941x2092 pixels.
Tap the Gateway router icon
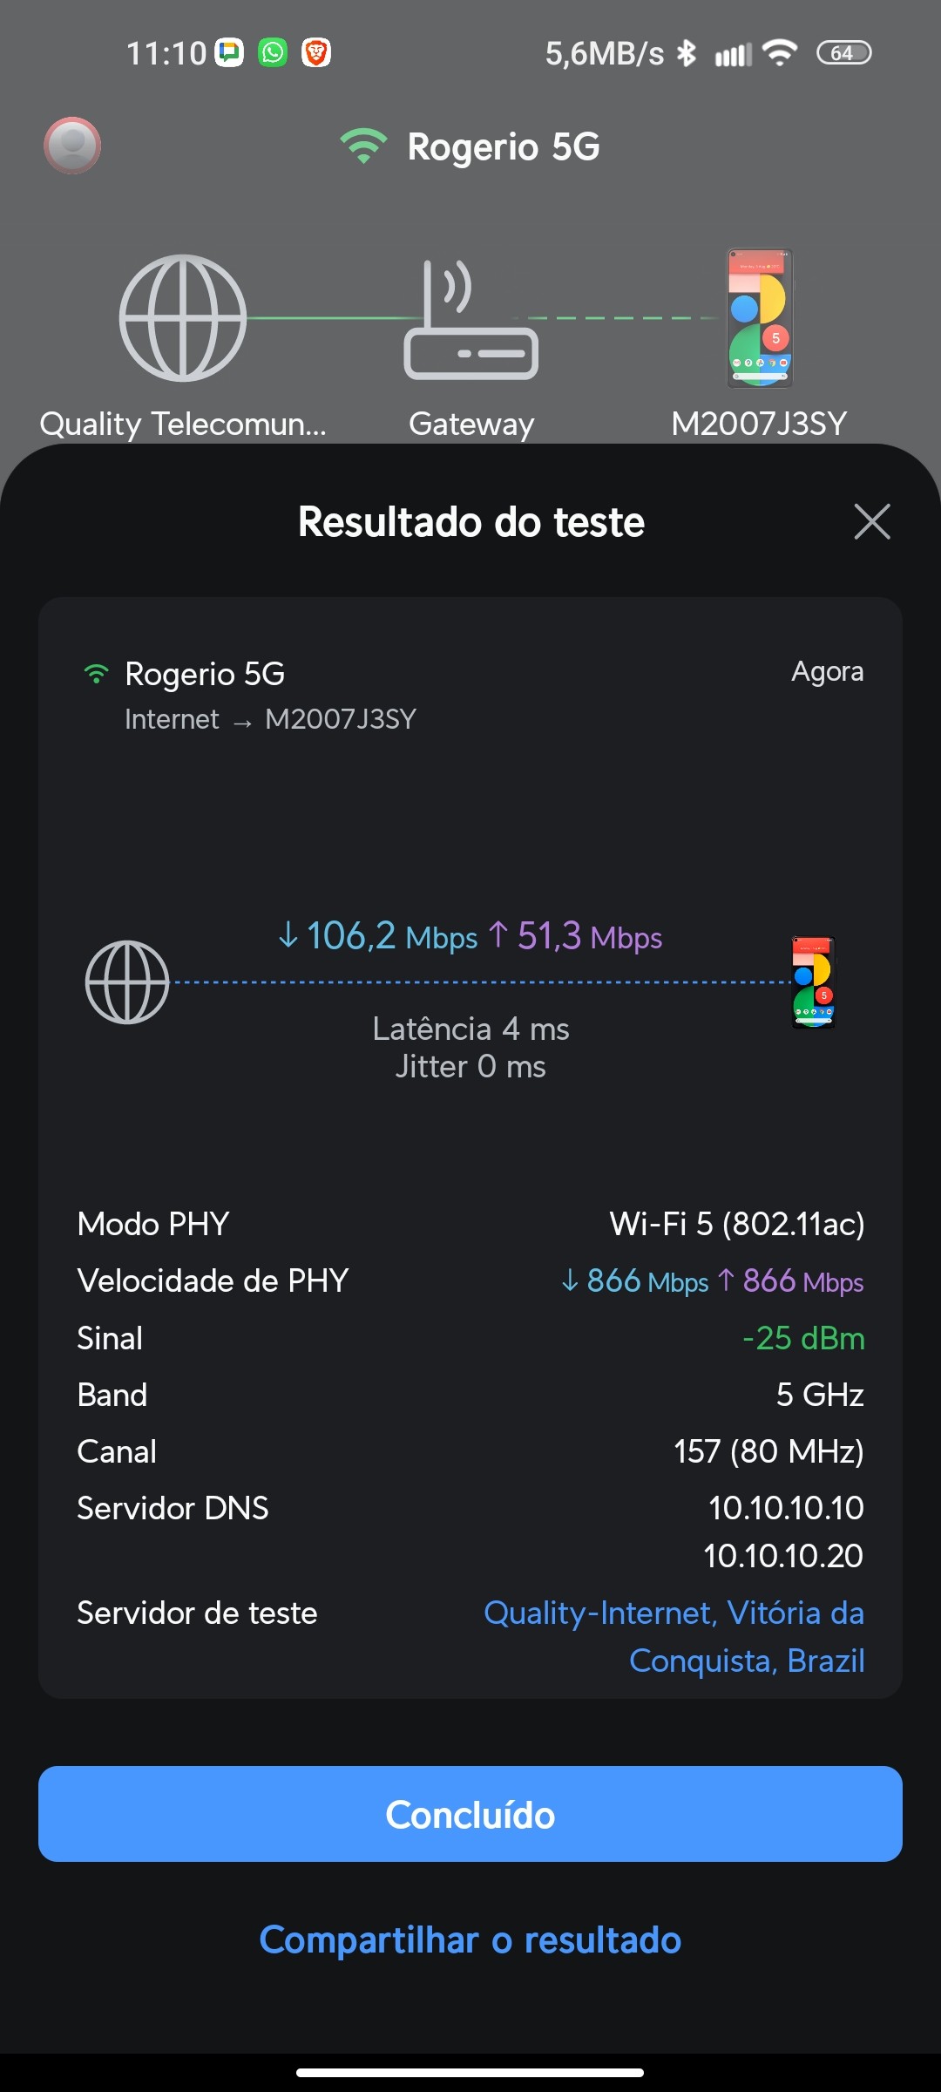pyautogui.click(x=470, y=320)
